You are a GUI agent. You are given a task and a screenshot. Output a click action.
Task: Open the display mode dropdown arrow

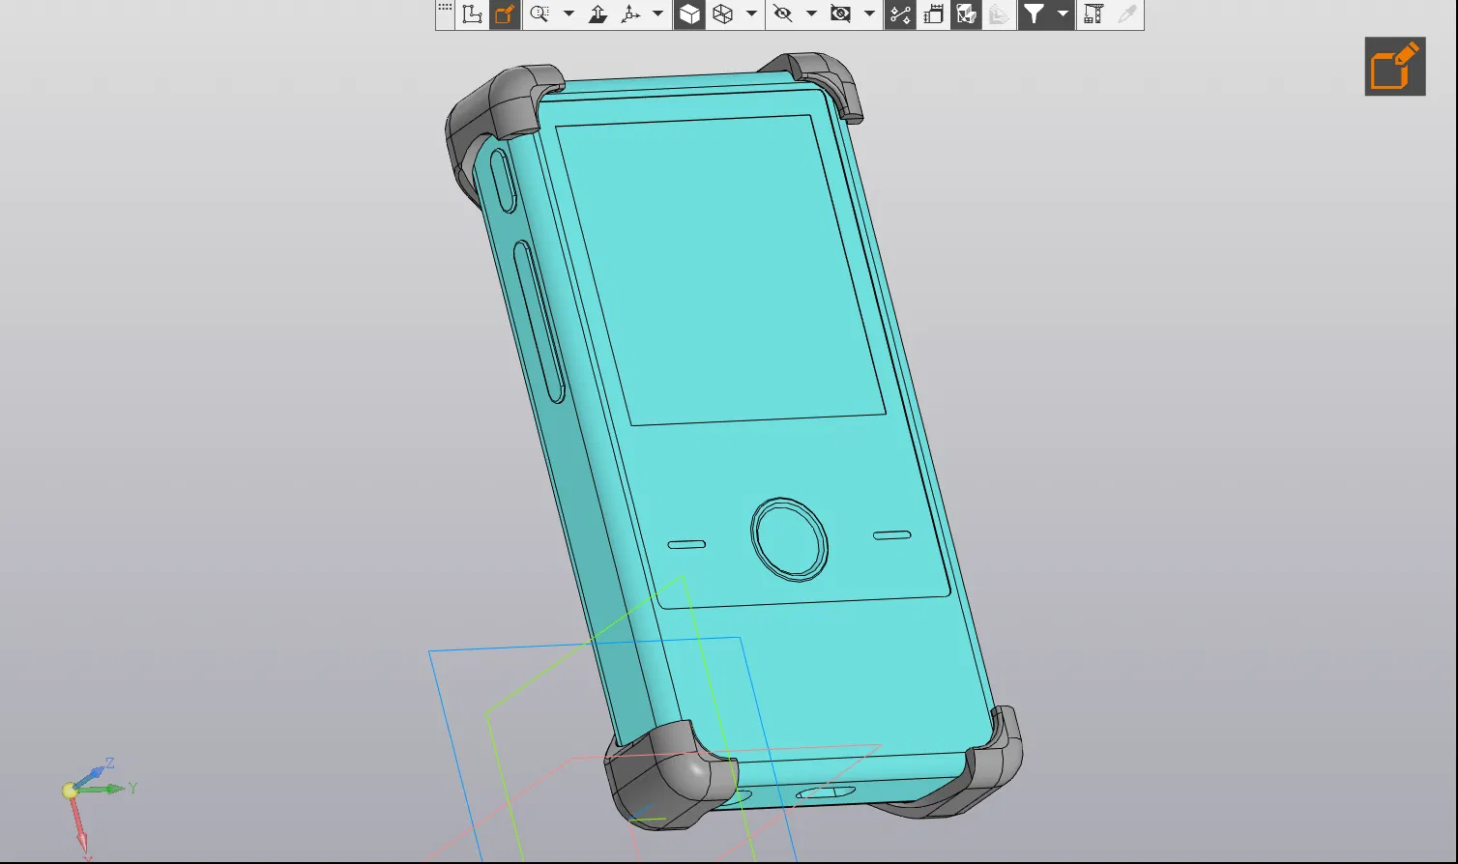[751, 14]
